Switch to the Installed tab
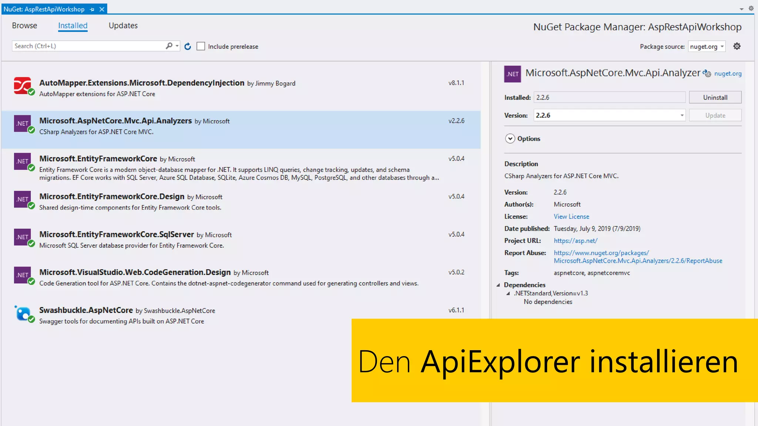The height and width of the screenshot is (426, 758). pos(73,26)
